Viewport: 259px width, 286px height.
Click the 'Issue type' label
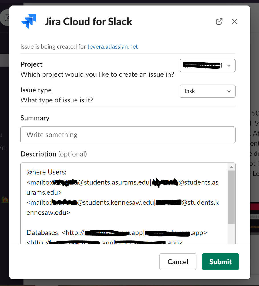[36, 90]
